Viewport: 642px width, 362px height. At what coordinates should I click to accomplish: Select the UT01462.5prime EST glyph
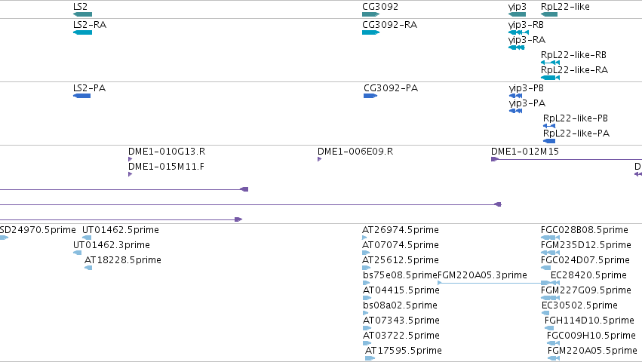point(87,238)
